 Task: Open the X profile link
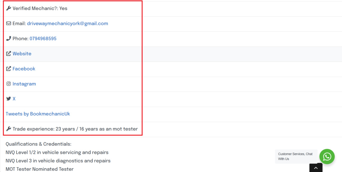14,99
